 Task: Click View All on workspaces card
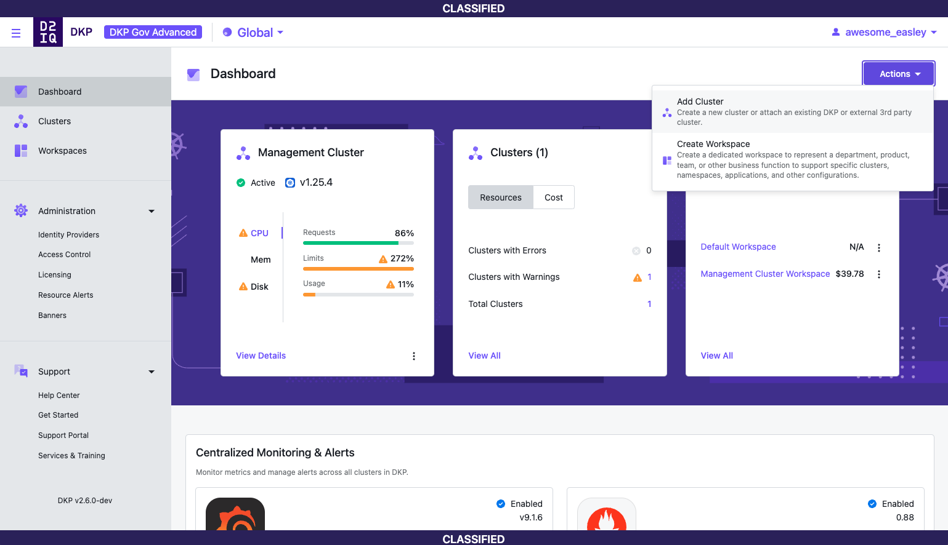click(717, 356)
